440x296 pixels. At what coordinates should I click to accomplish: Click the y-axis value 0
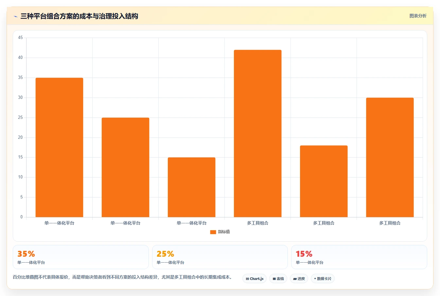pyautogui.click(x=22, y=217)
